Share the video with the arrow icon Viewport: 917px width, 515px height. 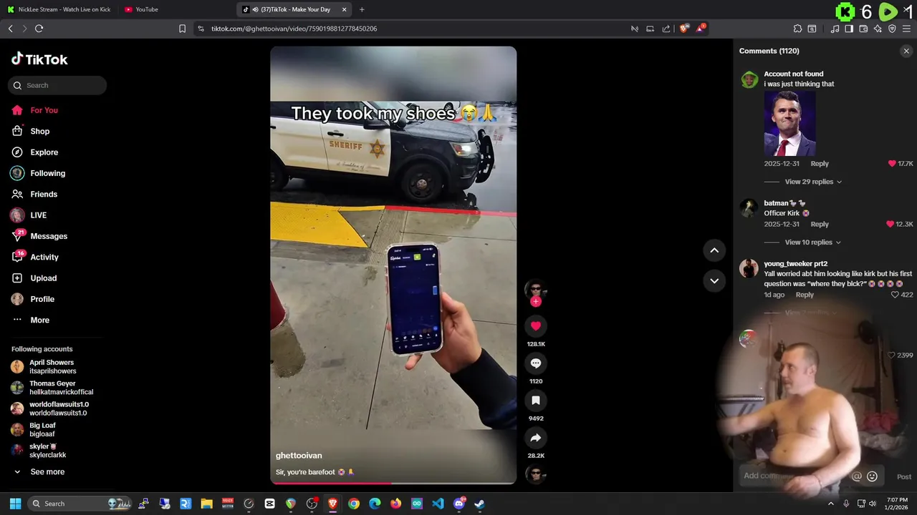coord(535,438)
